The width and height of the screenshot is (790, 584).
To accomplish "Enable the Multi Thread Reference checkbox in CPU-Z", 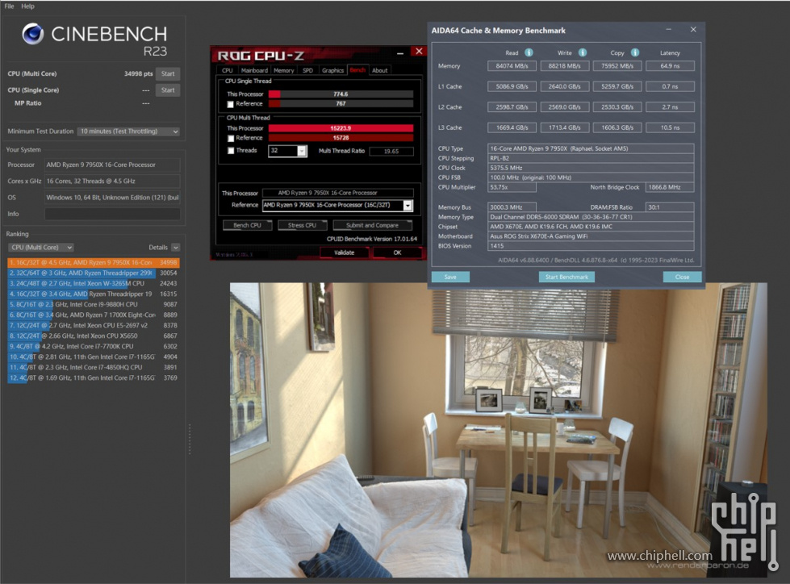I will point(230,138).
